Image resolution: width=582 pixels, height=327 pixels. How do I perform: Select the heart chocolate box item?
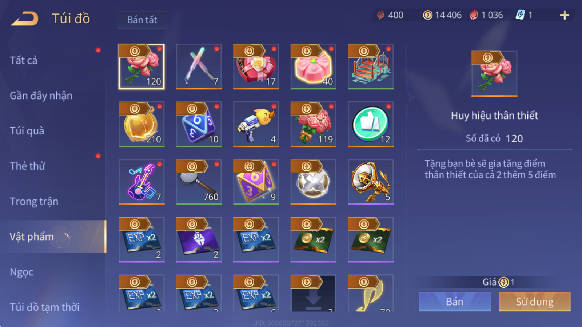[x=256, y=66]
